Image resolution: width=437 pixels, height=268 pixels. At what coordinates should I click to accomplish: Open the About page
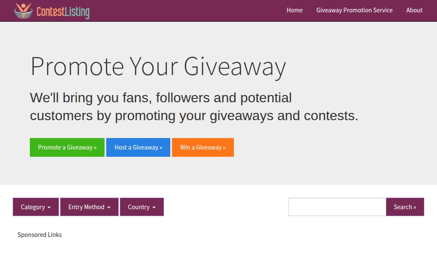414,10
